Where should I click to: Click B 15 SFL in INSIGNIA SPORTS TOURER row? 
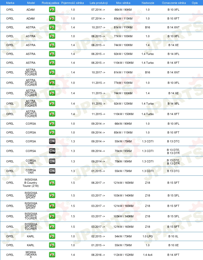[173, 216]
